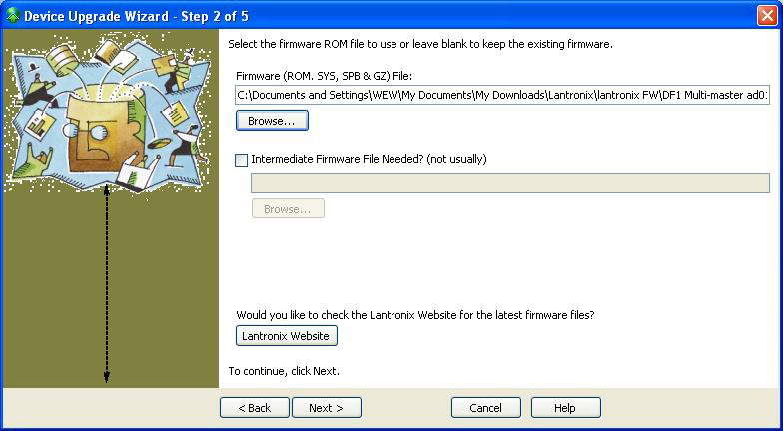Click the "check the Lantronix Website" question text
Viewport: 783px width, 431px height.
point(415,315)
